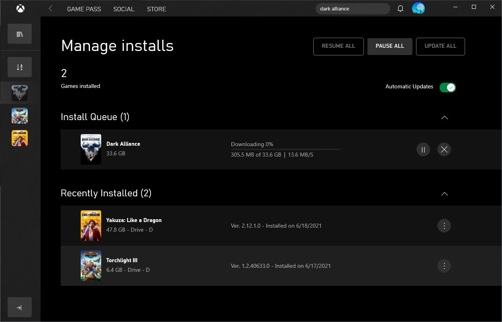Cancel the Dark Alliance download
Viewport: 502px width, 322px height.
click(x=444, y=149)
